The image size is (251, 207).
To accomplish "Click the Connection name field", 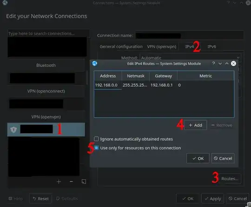I will point(190,35).
